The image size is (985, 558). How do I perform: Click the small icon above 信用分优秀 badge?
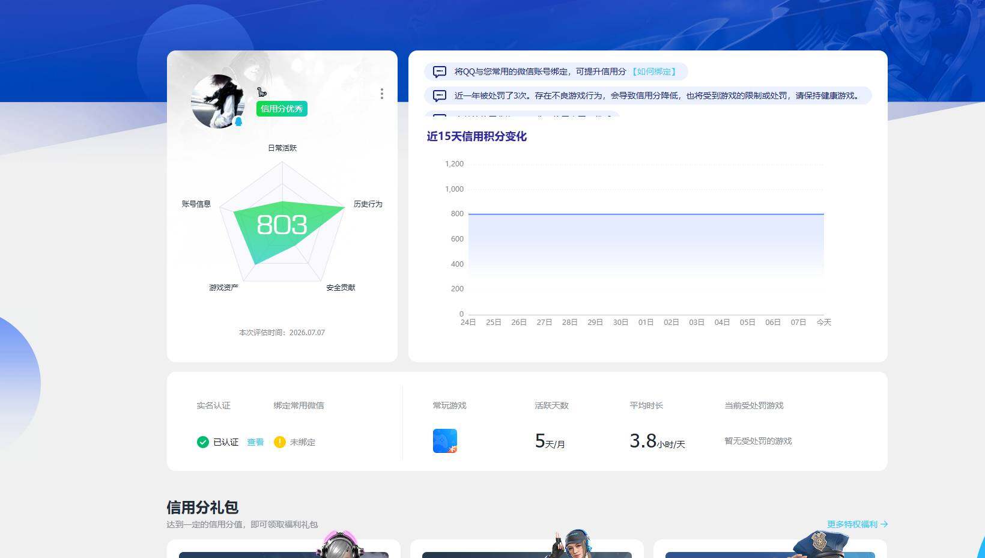261,92
